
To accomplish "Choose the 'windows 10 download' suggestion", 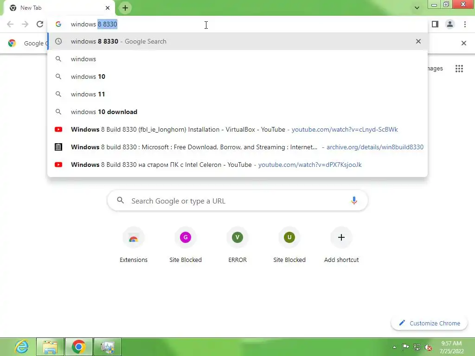I will click(237, 112).
